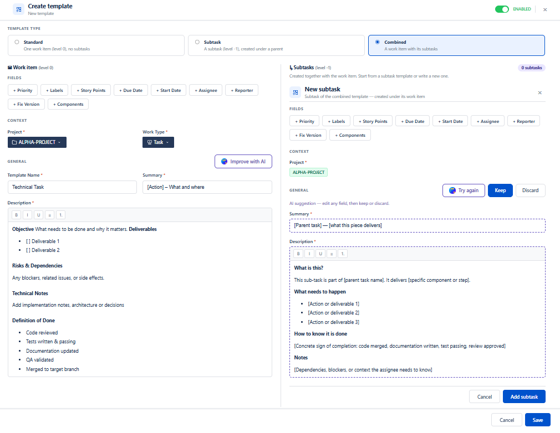Insert bullet list in work item description

(x=50, y=215)
